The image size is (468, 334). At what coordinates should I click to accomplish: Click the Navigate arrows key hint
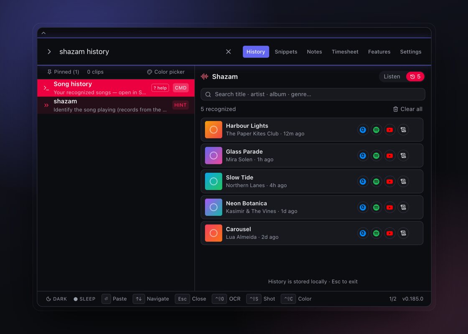click(151, 299)
